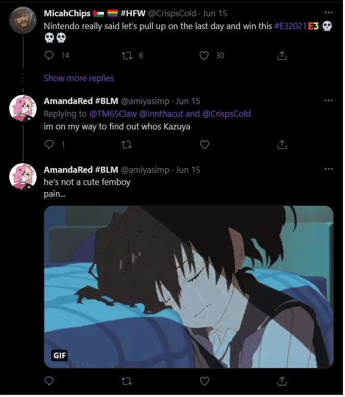This screenshot has height=397, width=345.
Task: Open more options on 'cute femboy' tweet
Action: click(x=328, y=169)
